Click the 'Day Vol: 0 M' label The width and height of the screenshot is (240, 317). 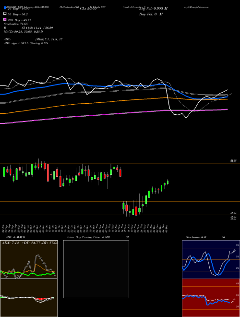point(151,14)
